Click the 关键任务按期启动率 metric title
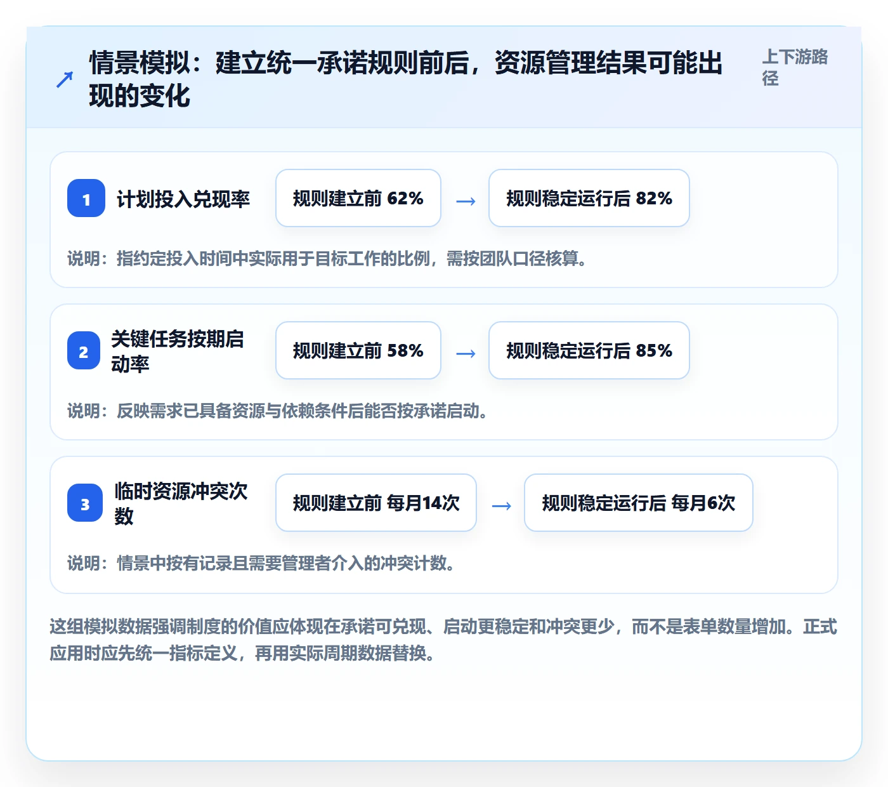The height and width of the screenshot is (787, 888). (x=178, y=351)
